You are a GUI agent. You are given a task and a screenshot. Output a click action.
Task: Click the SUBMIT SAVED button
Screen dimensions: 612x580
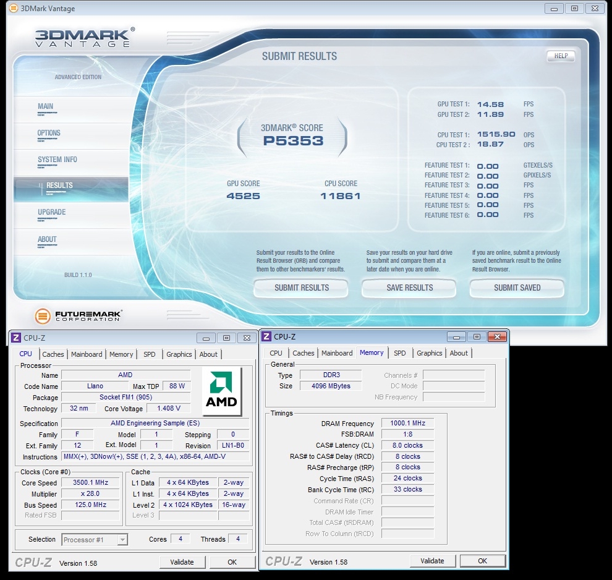(517, 288)
